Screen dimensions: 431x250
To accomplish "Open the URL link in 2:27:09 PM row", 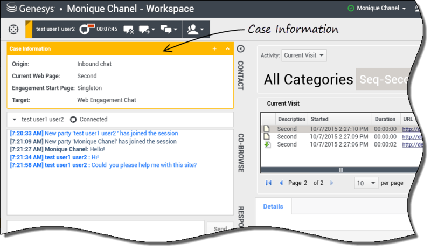I will click(412, 137).
